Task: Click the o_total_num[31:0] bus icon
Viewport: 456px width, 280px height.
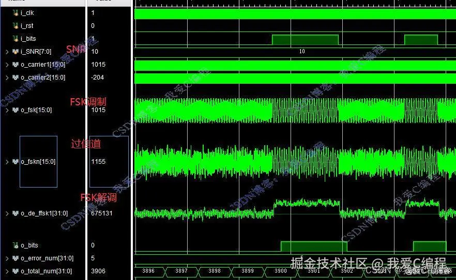Action: pos(16,271)
